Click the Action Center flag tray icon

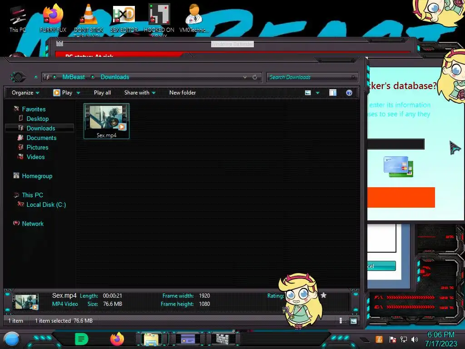click(392, 339)
